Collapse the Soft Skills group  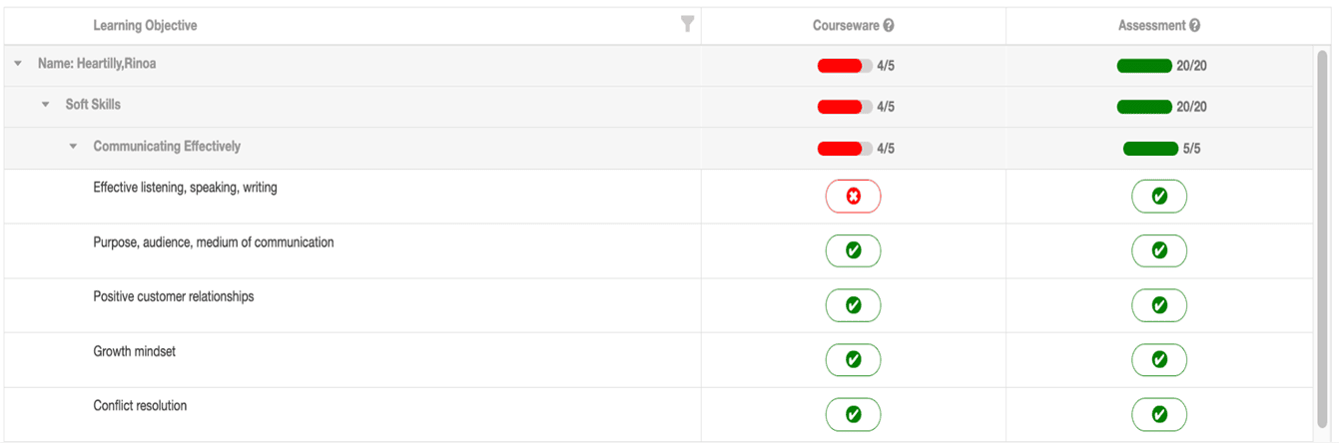pos(45,105)
